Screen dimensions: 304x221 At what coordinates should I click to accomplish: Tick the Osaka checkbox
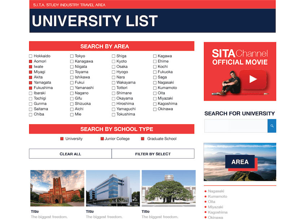pyautogui.click(x=113, y=67)
